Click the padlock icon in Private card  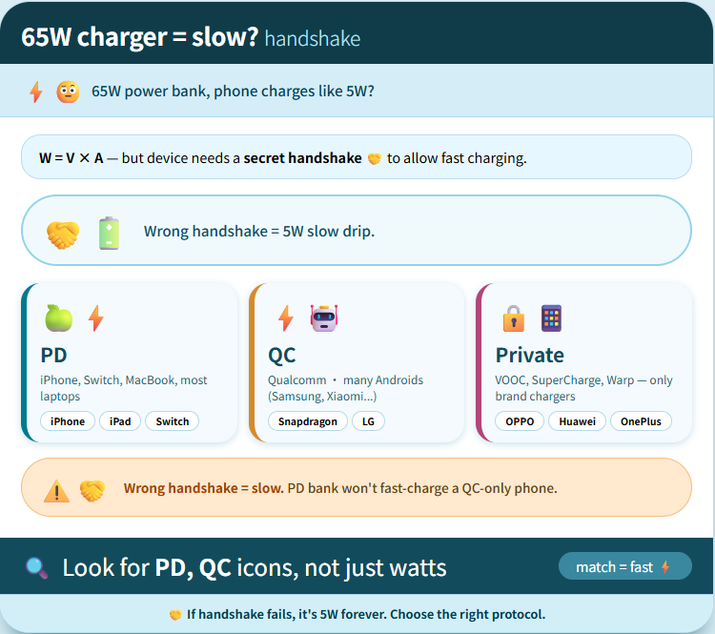[x=514, y=317]
